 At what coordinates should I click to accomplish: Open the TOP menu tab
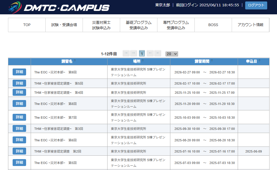(27, 25)
